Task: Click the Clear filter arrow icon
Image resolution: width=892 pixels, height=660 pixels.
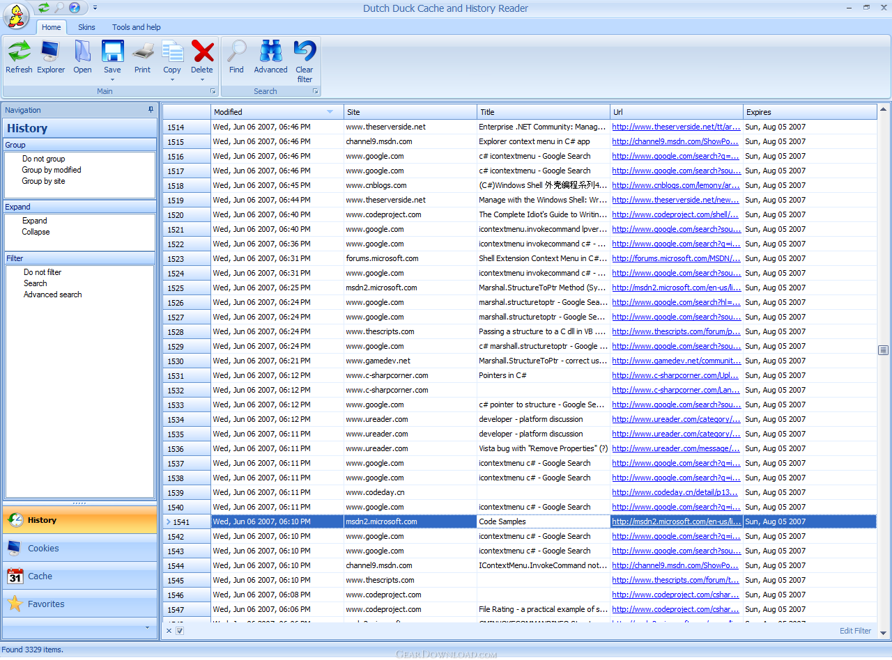Action: point(305,52)
